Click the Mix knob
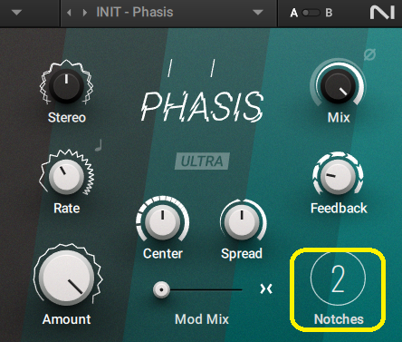Image resolution: width=402 pixels, height=342 pixels. pos(338,86)
